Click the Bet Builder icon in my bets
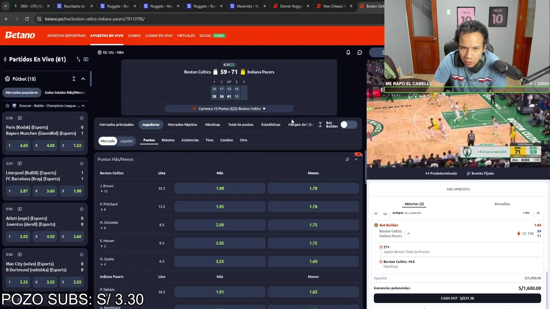The image size is (550, 309). pos(376,225)
